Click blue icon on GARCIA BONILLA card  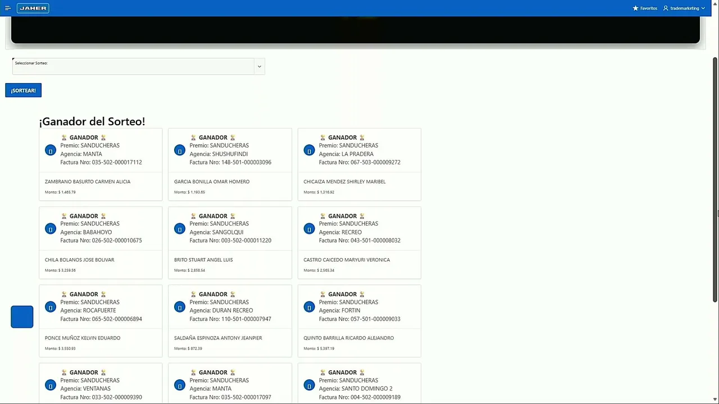(x=180, y=150)
